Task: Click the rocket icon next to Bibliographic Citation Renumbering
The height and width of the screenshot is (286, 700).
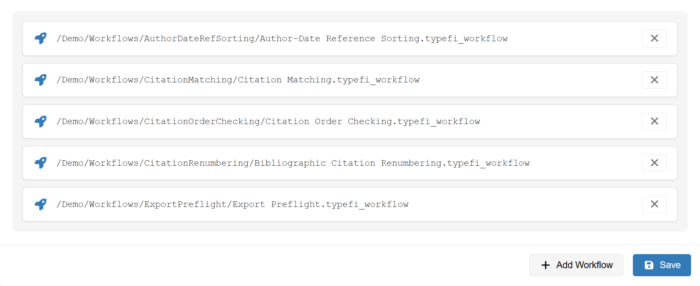Action: pyautogui.click(x=40, y=163)
